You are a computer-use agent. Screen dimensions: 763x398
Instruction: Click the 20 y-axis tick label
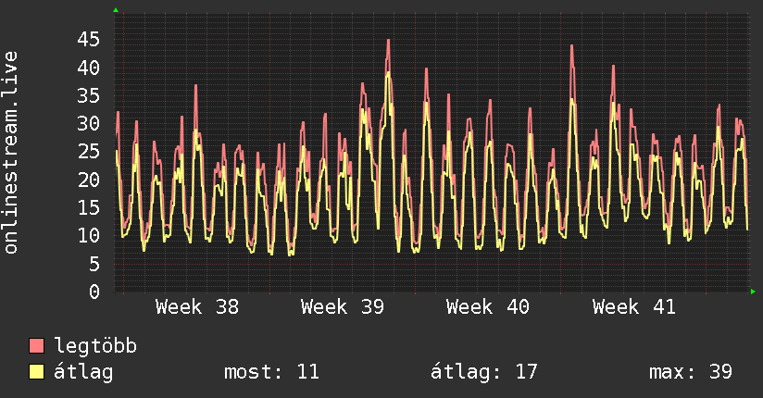89,180
